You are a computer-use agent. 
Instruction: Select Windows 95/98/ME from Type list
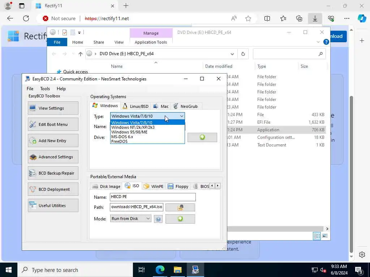[x=147, y=132]
